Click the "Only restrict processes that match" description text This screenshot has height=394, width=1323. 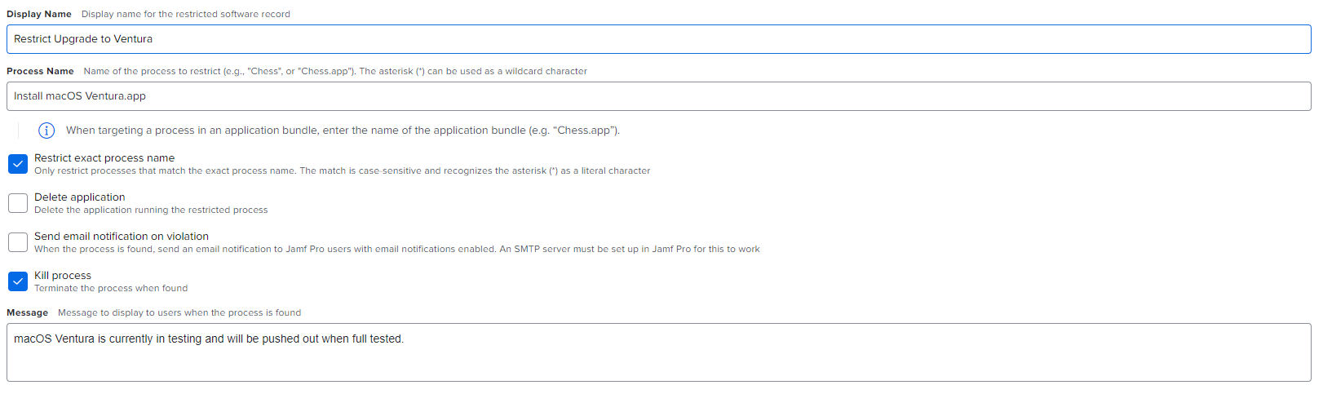(x=343, y=170)
